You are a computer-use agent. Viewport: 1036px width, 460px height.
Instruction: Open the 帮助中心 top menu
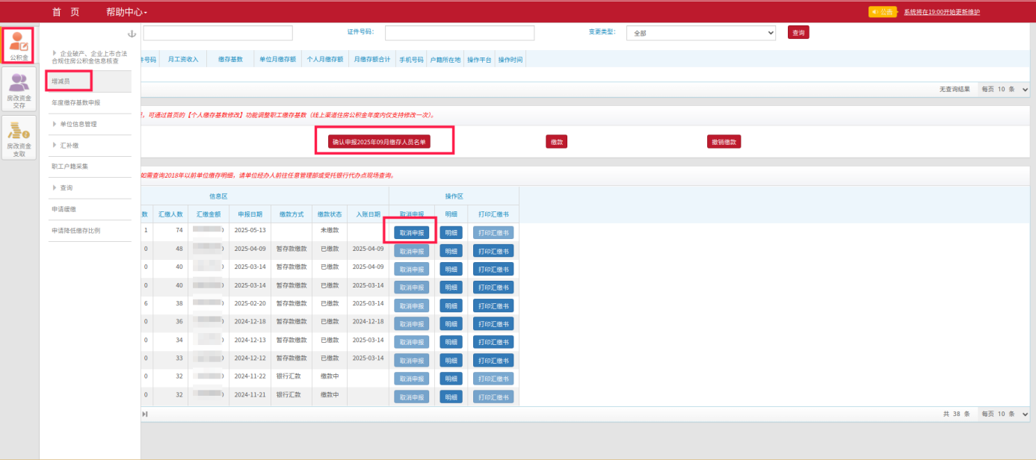(x=126, y=12)
